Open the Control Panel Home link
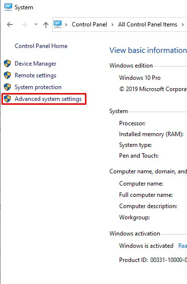The image size is (187, 284). tap(41, 46)
